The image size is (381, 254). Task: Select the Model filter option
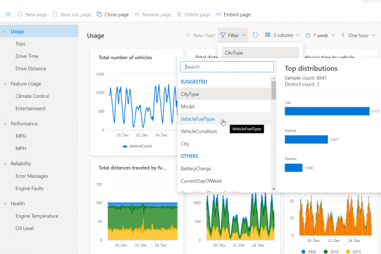pos(224,107)
